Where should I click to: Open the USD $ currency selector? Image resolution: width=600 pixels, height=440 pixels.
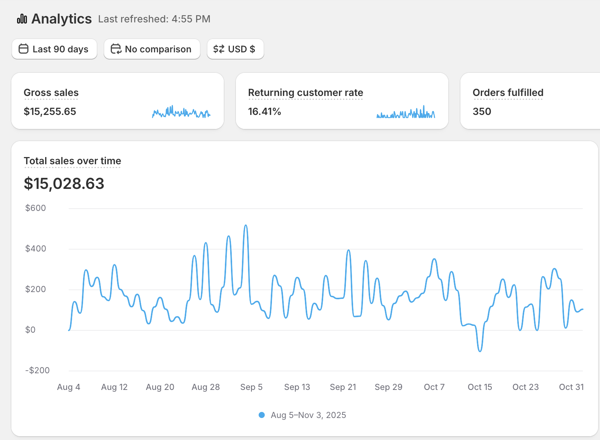point(235,49)
